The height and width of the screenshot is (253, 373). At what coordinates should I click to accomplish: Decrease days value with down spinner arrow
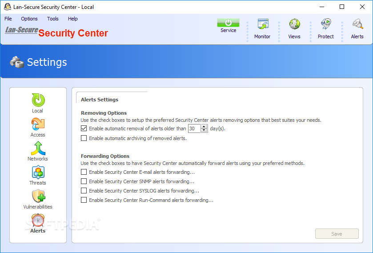click(x=204, y=130)
